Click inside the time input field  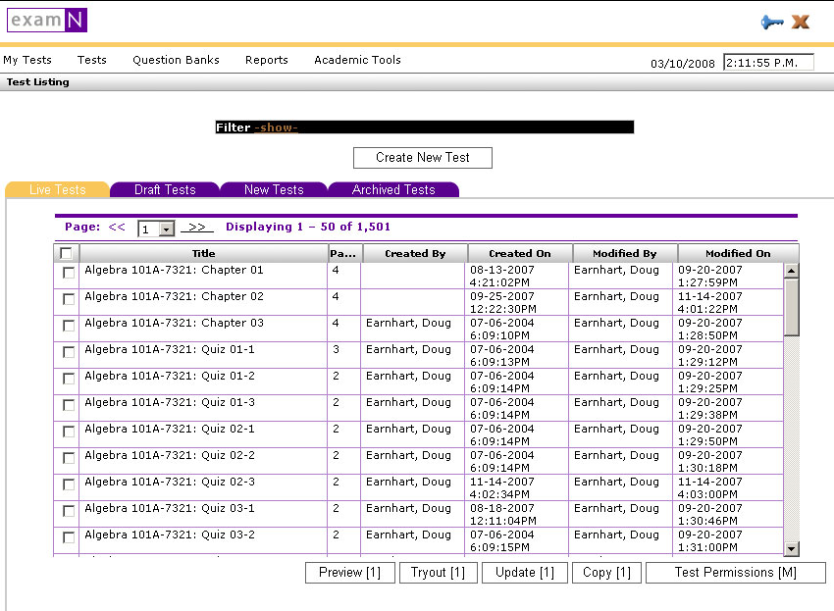click(768, 61)
